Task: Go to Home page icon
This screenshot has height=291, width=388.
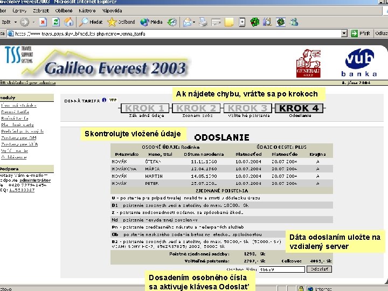Action: (x=68, y=22)
